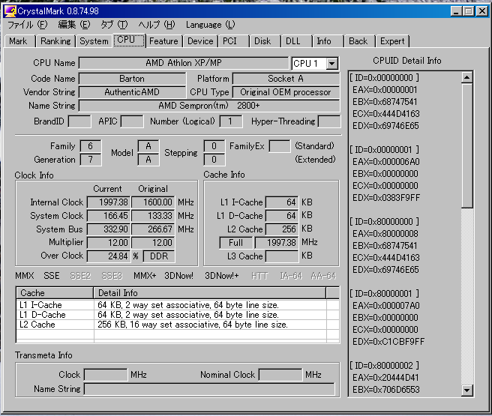Screen dimensions: 492x416
Task: Click the CrystalMark title bar app icon
Action: 10,11
